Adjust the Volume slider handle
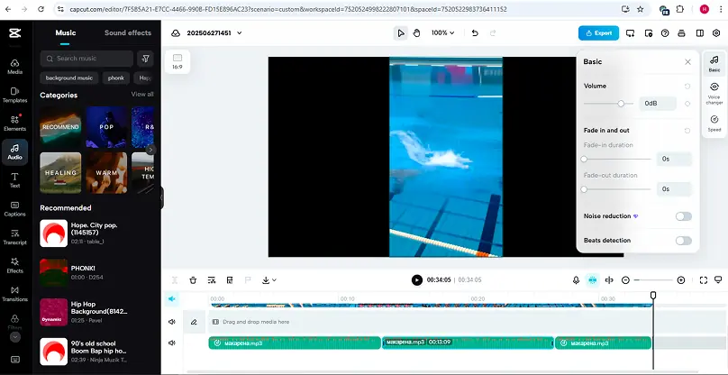The height and width of the screenshot is (375, 728). coord(621,104)
